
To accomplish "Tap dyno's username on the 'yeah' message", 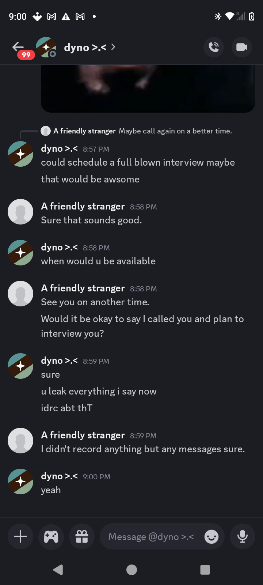I will 59,476.
